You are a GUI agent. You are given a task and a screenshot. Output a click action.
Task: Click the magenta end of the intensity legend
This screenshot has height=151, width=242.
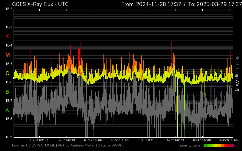233,146
